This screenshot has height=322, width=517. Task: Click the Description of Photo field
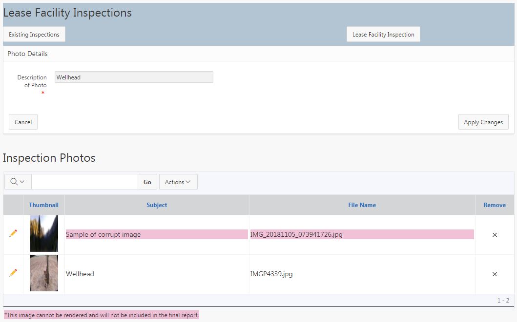tap(134, 77)
